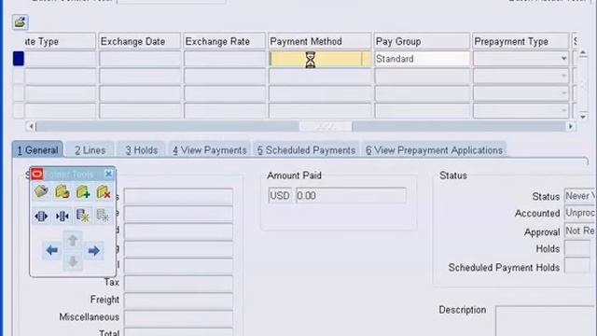597x336 pixels.
Task: Close the Folder Tools palette
Action: coord(108,175)
